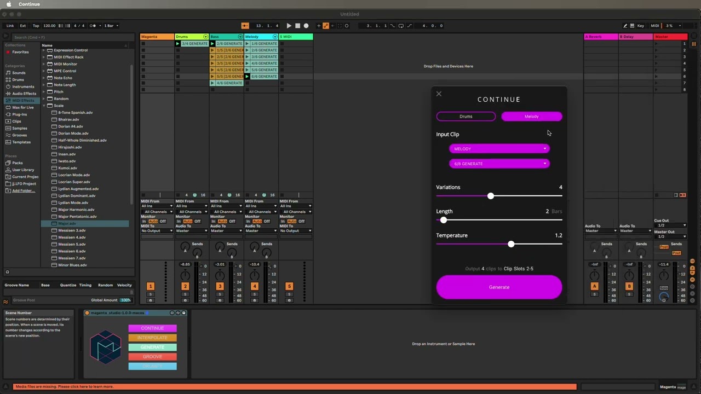Close the Continue dialog
Viewport: 701px width, 394px height.
pos(439,94)
